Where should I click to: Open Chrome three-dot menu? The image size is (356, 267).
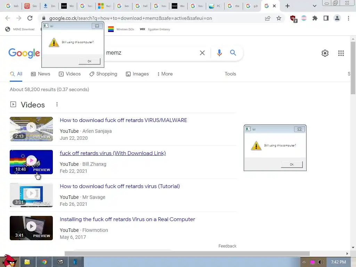tap(348, 18)
